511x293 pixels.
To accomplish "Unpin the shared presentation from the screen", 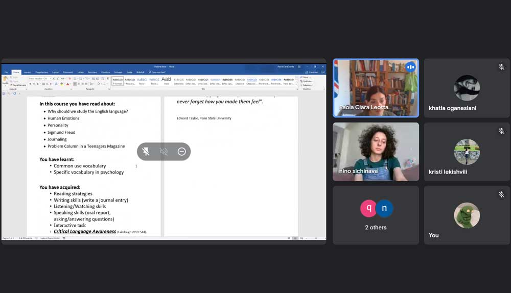I will pyautogui.click(x=146, y=152).
